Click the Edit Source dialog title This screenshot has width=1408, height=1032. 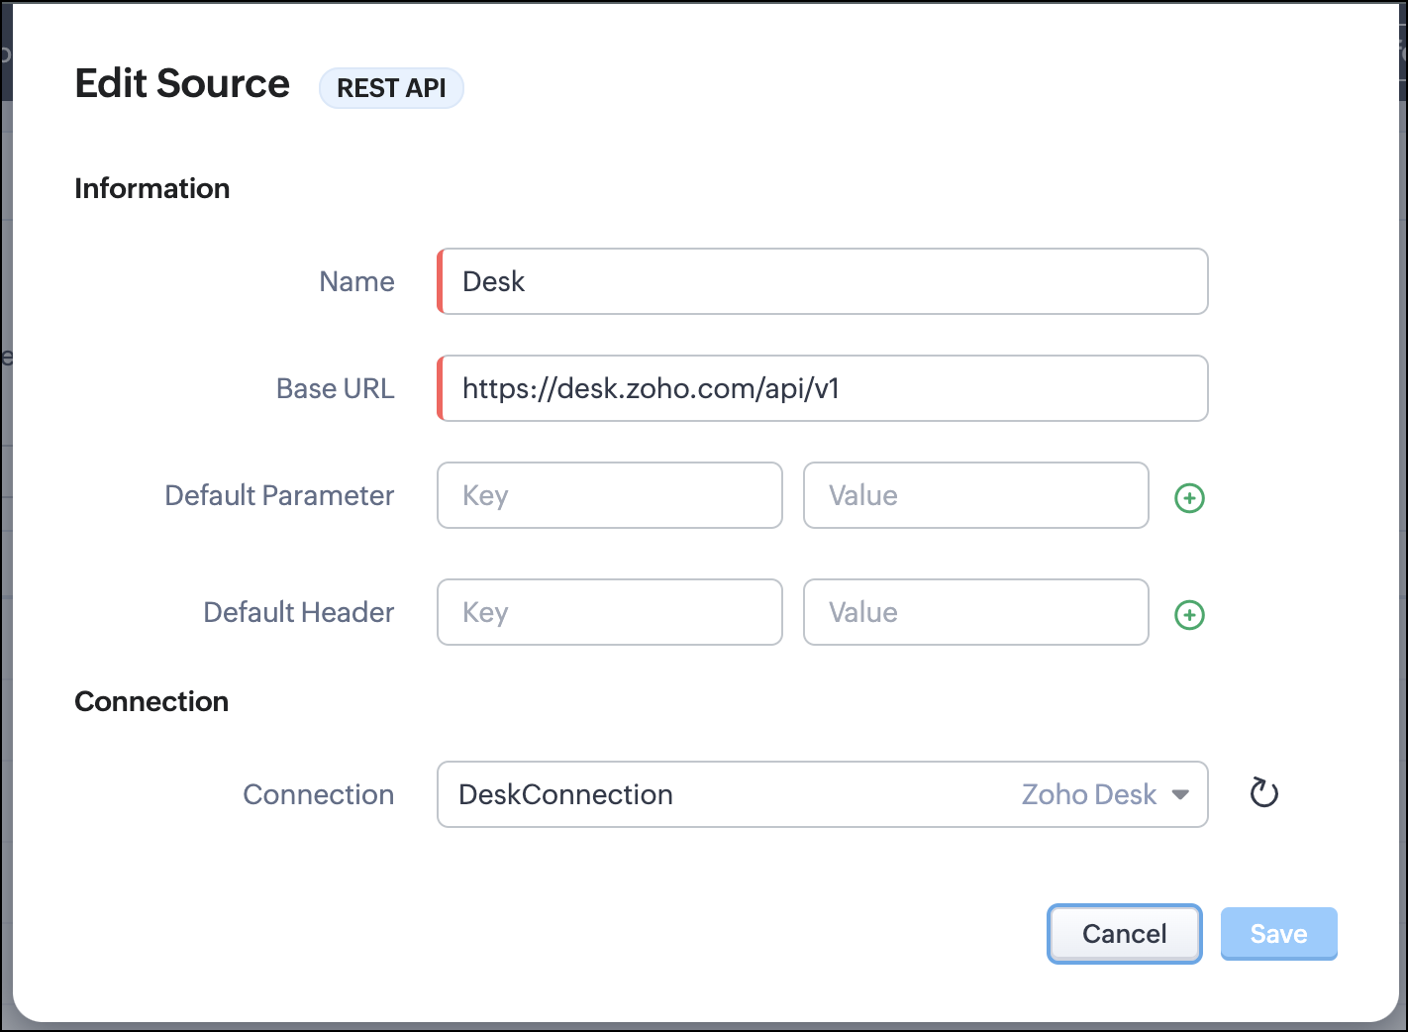[182, 84]
